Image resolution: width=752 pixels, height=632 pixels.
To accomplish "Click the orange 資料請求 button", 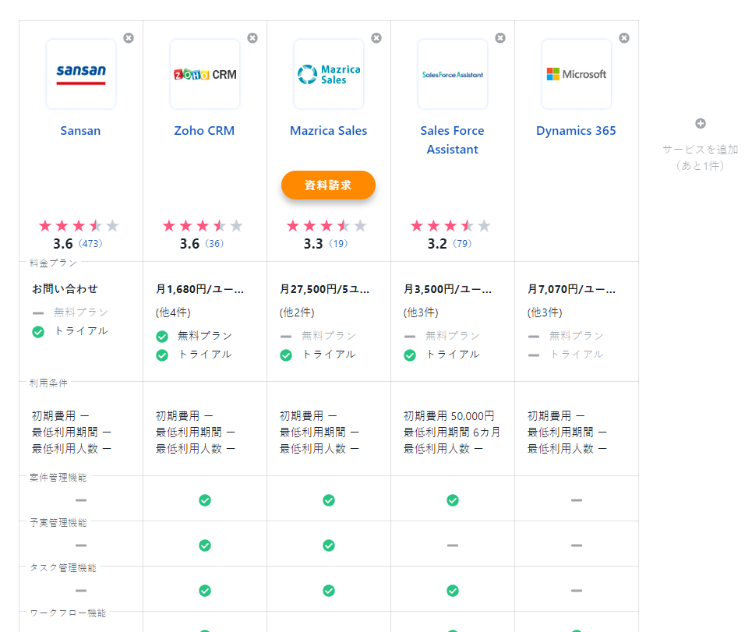I will pos(328,185).
